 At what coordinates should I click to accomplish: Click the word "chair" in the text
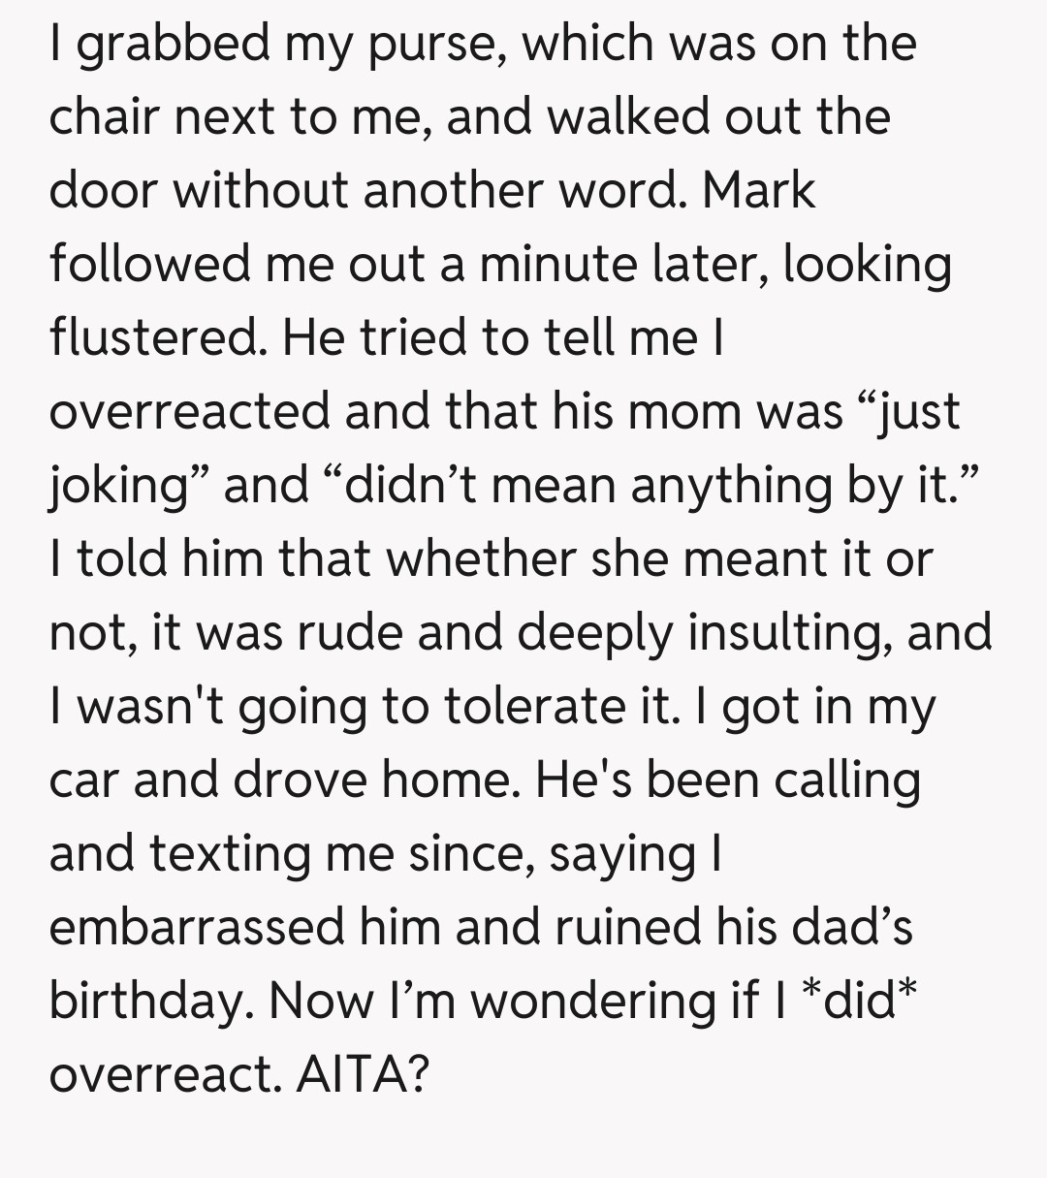coord(109,117)
